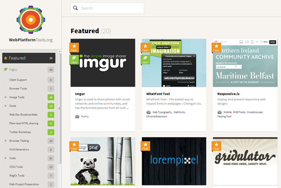
Task: Click Feat. star badge on WhatFont card
Action: [x=146, y=48]
